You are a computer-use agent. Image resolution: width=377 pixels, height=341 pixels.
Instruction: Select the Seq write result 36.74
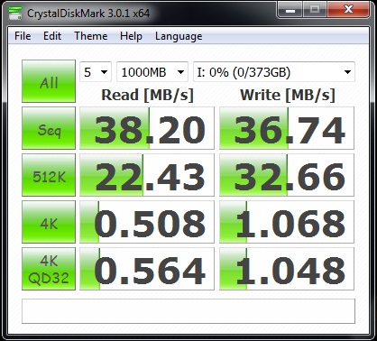click(287, 128)
